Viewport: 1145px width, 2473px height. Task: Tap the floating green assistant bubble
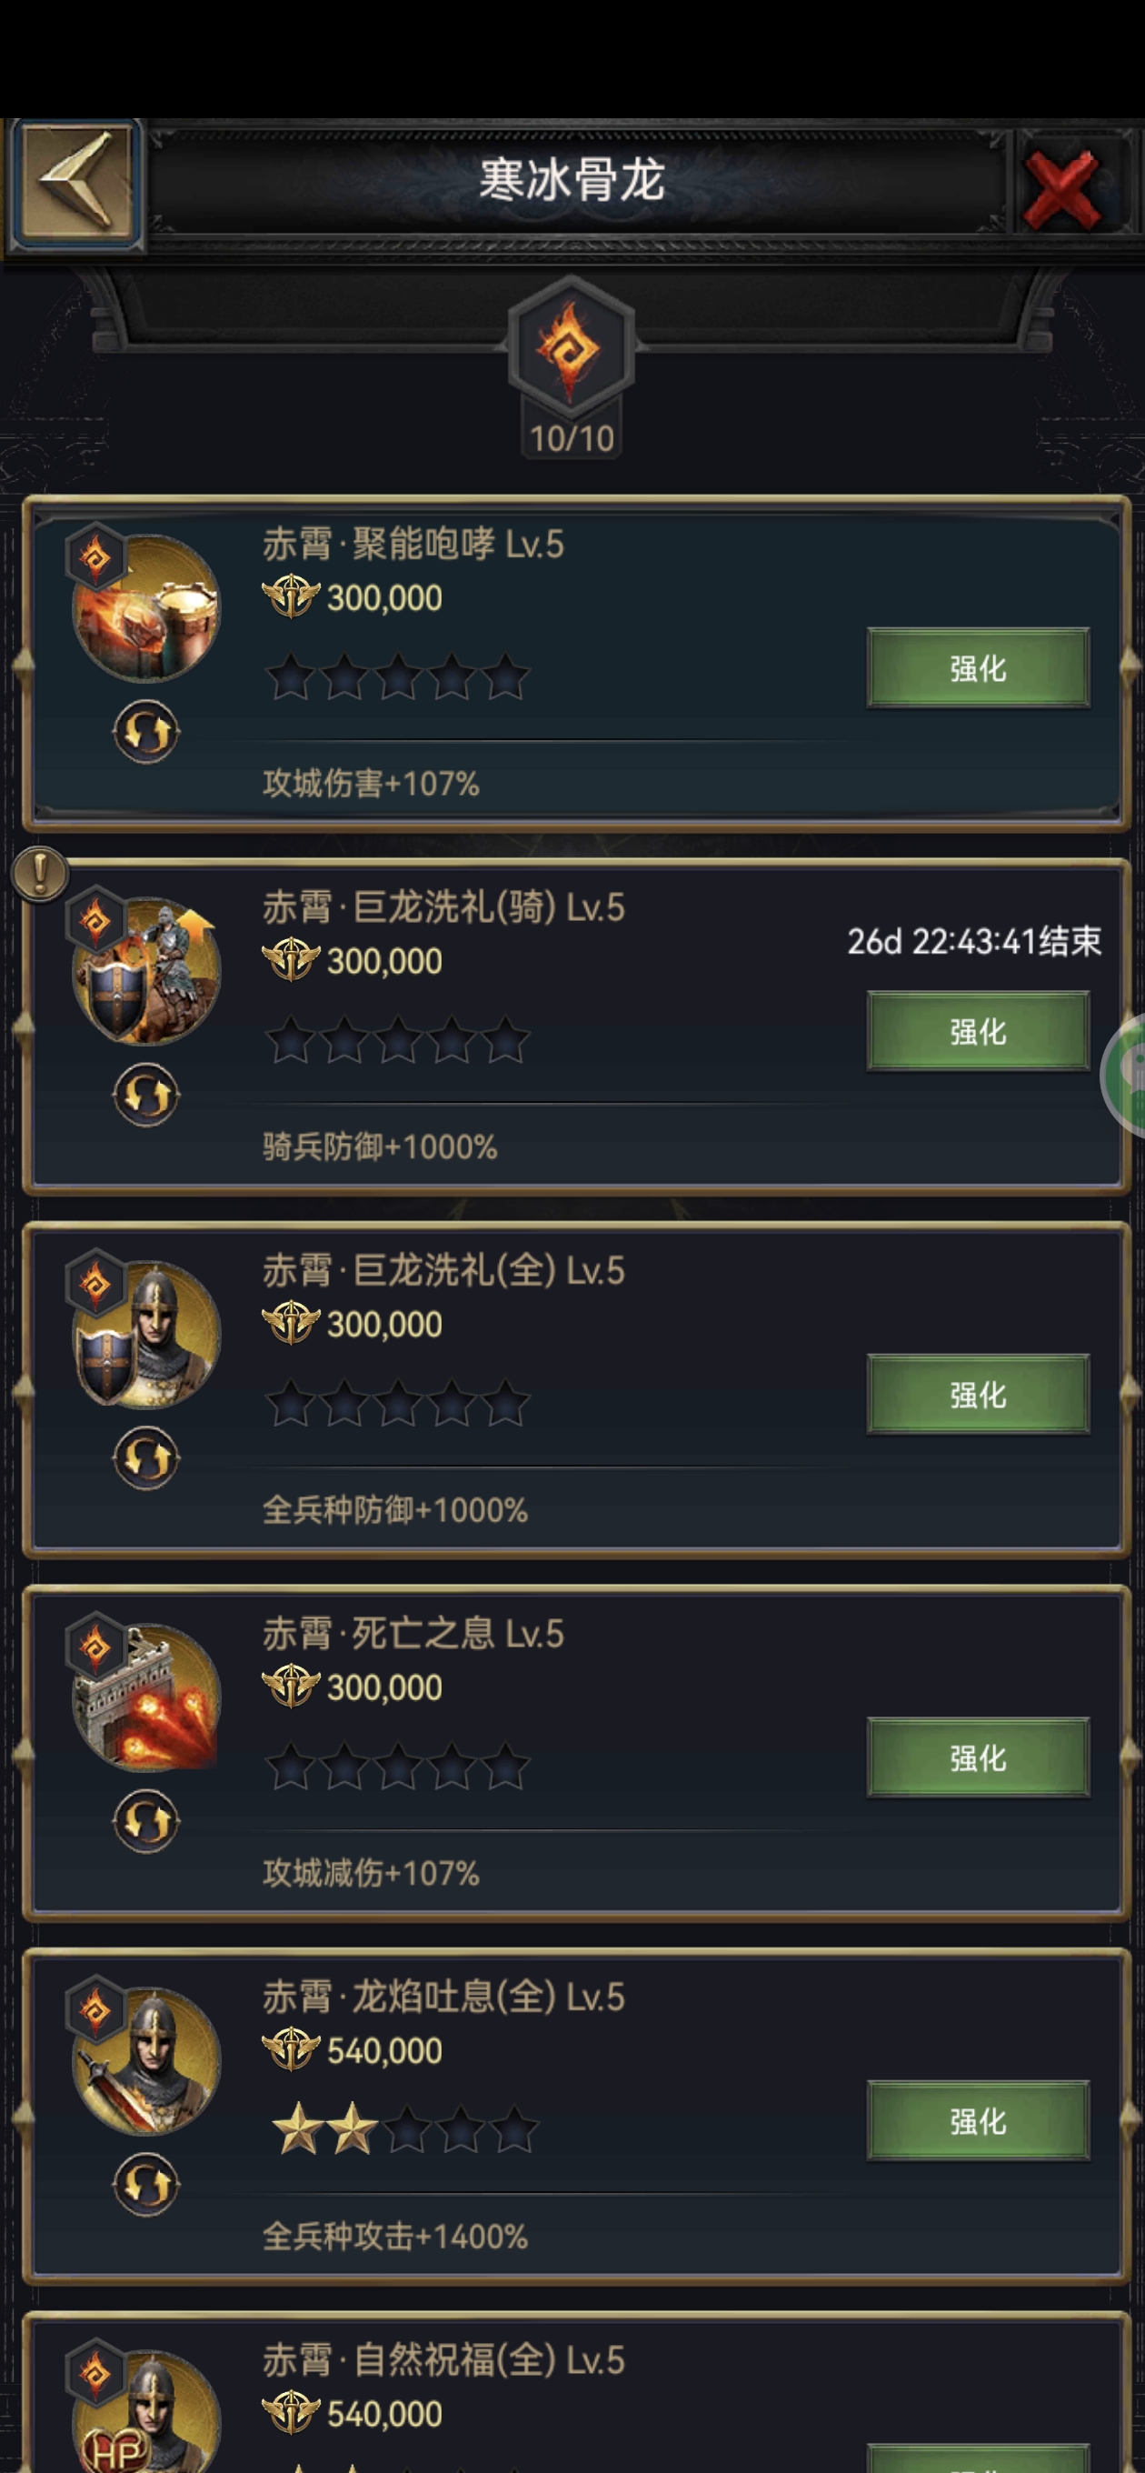point(1124,1076)
